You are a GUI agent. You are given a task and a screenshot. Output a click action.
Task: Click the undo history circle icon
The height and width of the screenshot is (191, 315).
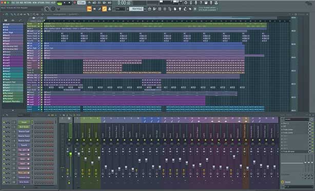click(x=186, y=3)
